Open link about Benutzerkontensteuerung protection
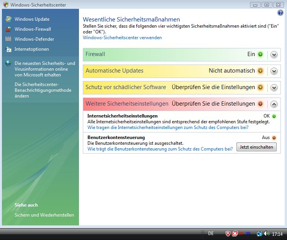 tap(160, 149)
